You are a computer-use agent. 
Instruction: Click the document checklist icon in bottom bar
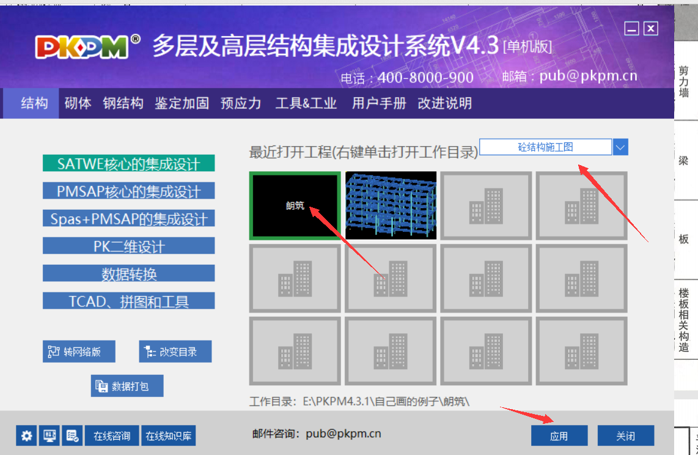pyautogui.click(x=72, y=435)
